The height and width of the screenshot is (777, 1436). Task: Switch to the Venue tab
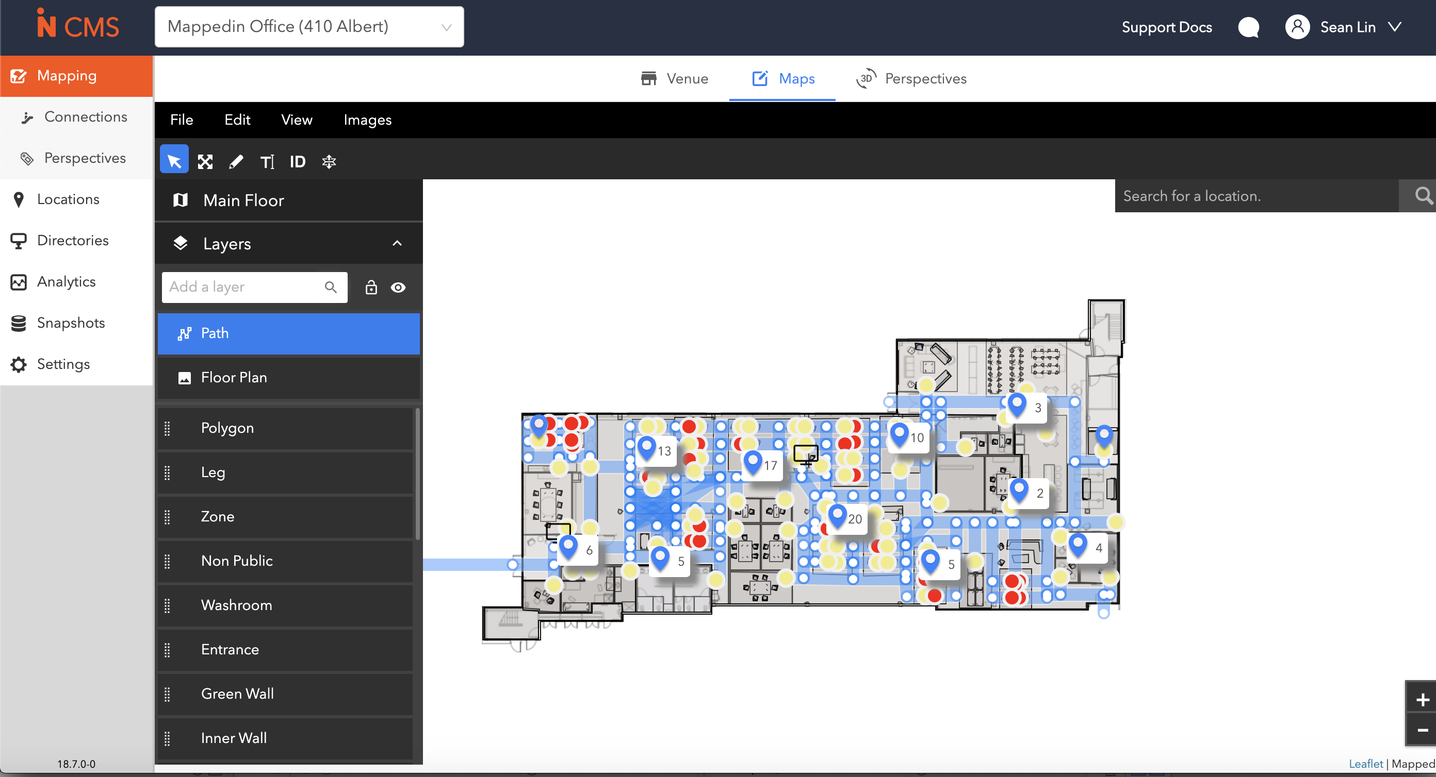point(675,78)
